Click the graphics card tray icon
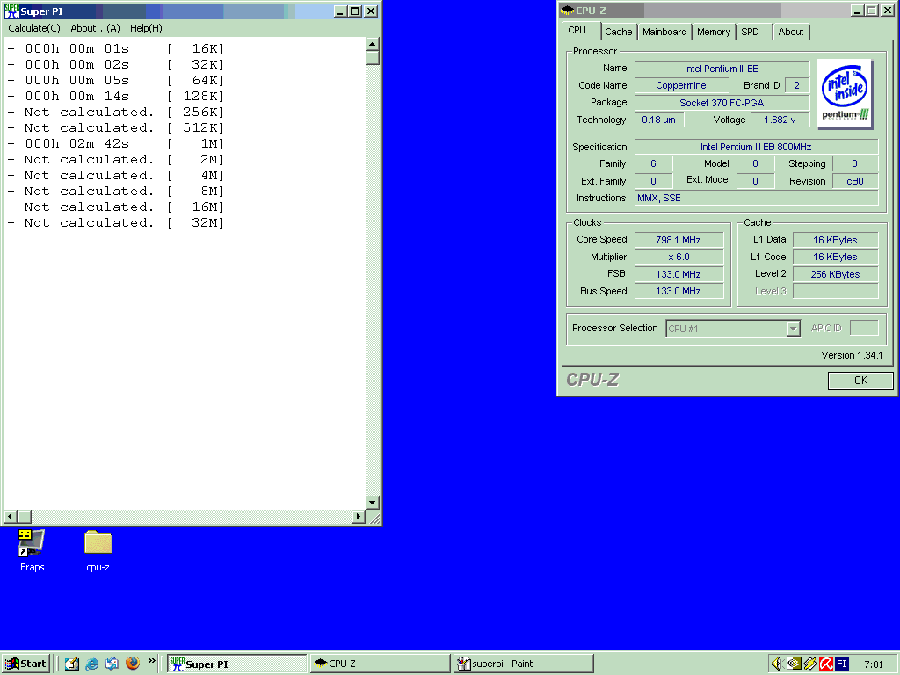 [794, 664]
